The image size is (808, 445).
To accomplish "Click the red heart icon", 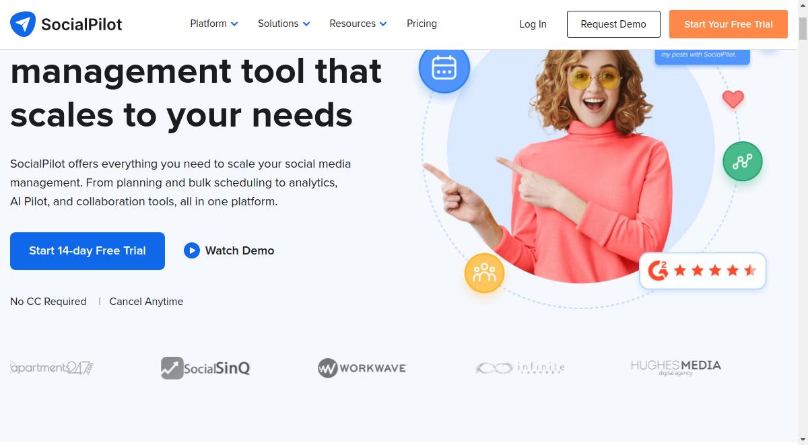I will [x=733, y=100].
